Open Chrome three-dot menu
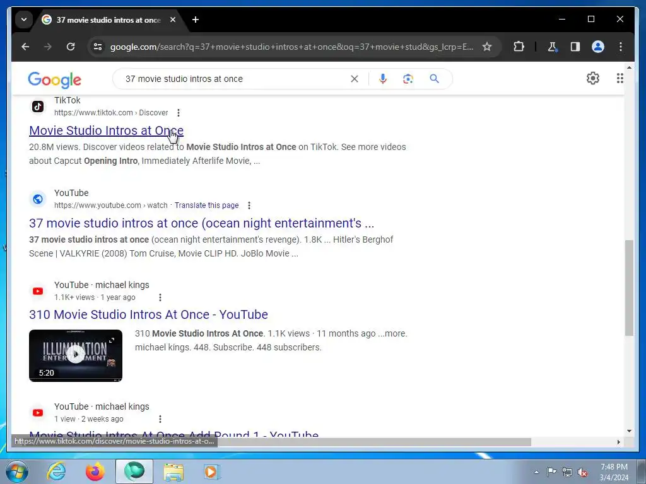This screenshot has width=646, height=484. click(x=621, y=47)
